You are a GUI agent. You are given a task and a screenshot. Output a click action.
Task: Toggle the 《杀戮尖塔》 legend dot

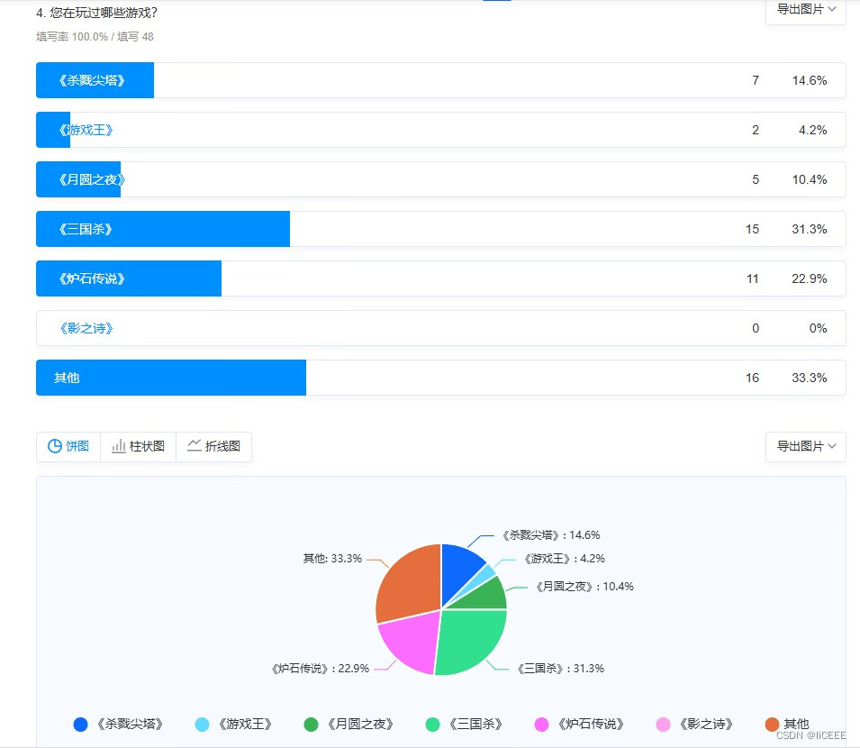[x=81, y=725]
